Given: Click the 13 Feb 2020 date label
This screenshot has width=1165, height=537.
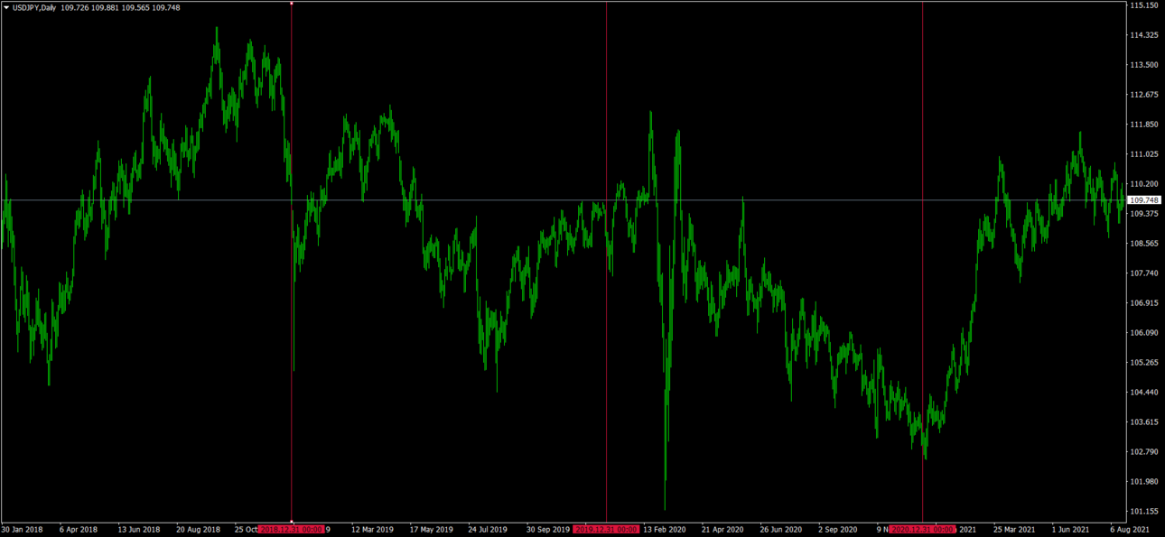Looking at the screenshot, I should coord(665,530).
